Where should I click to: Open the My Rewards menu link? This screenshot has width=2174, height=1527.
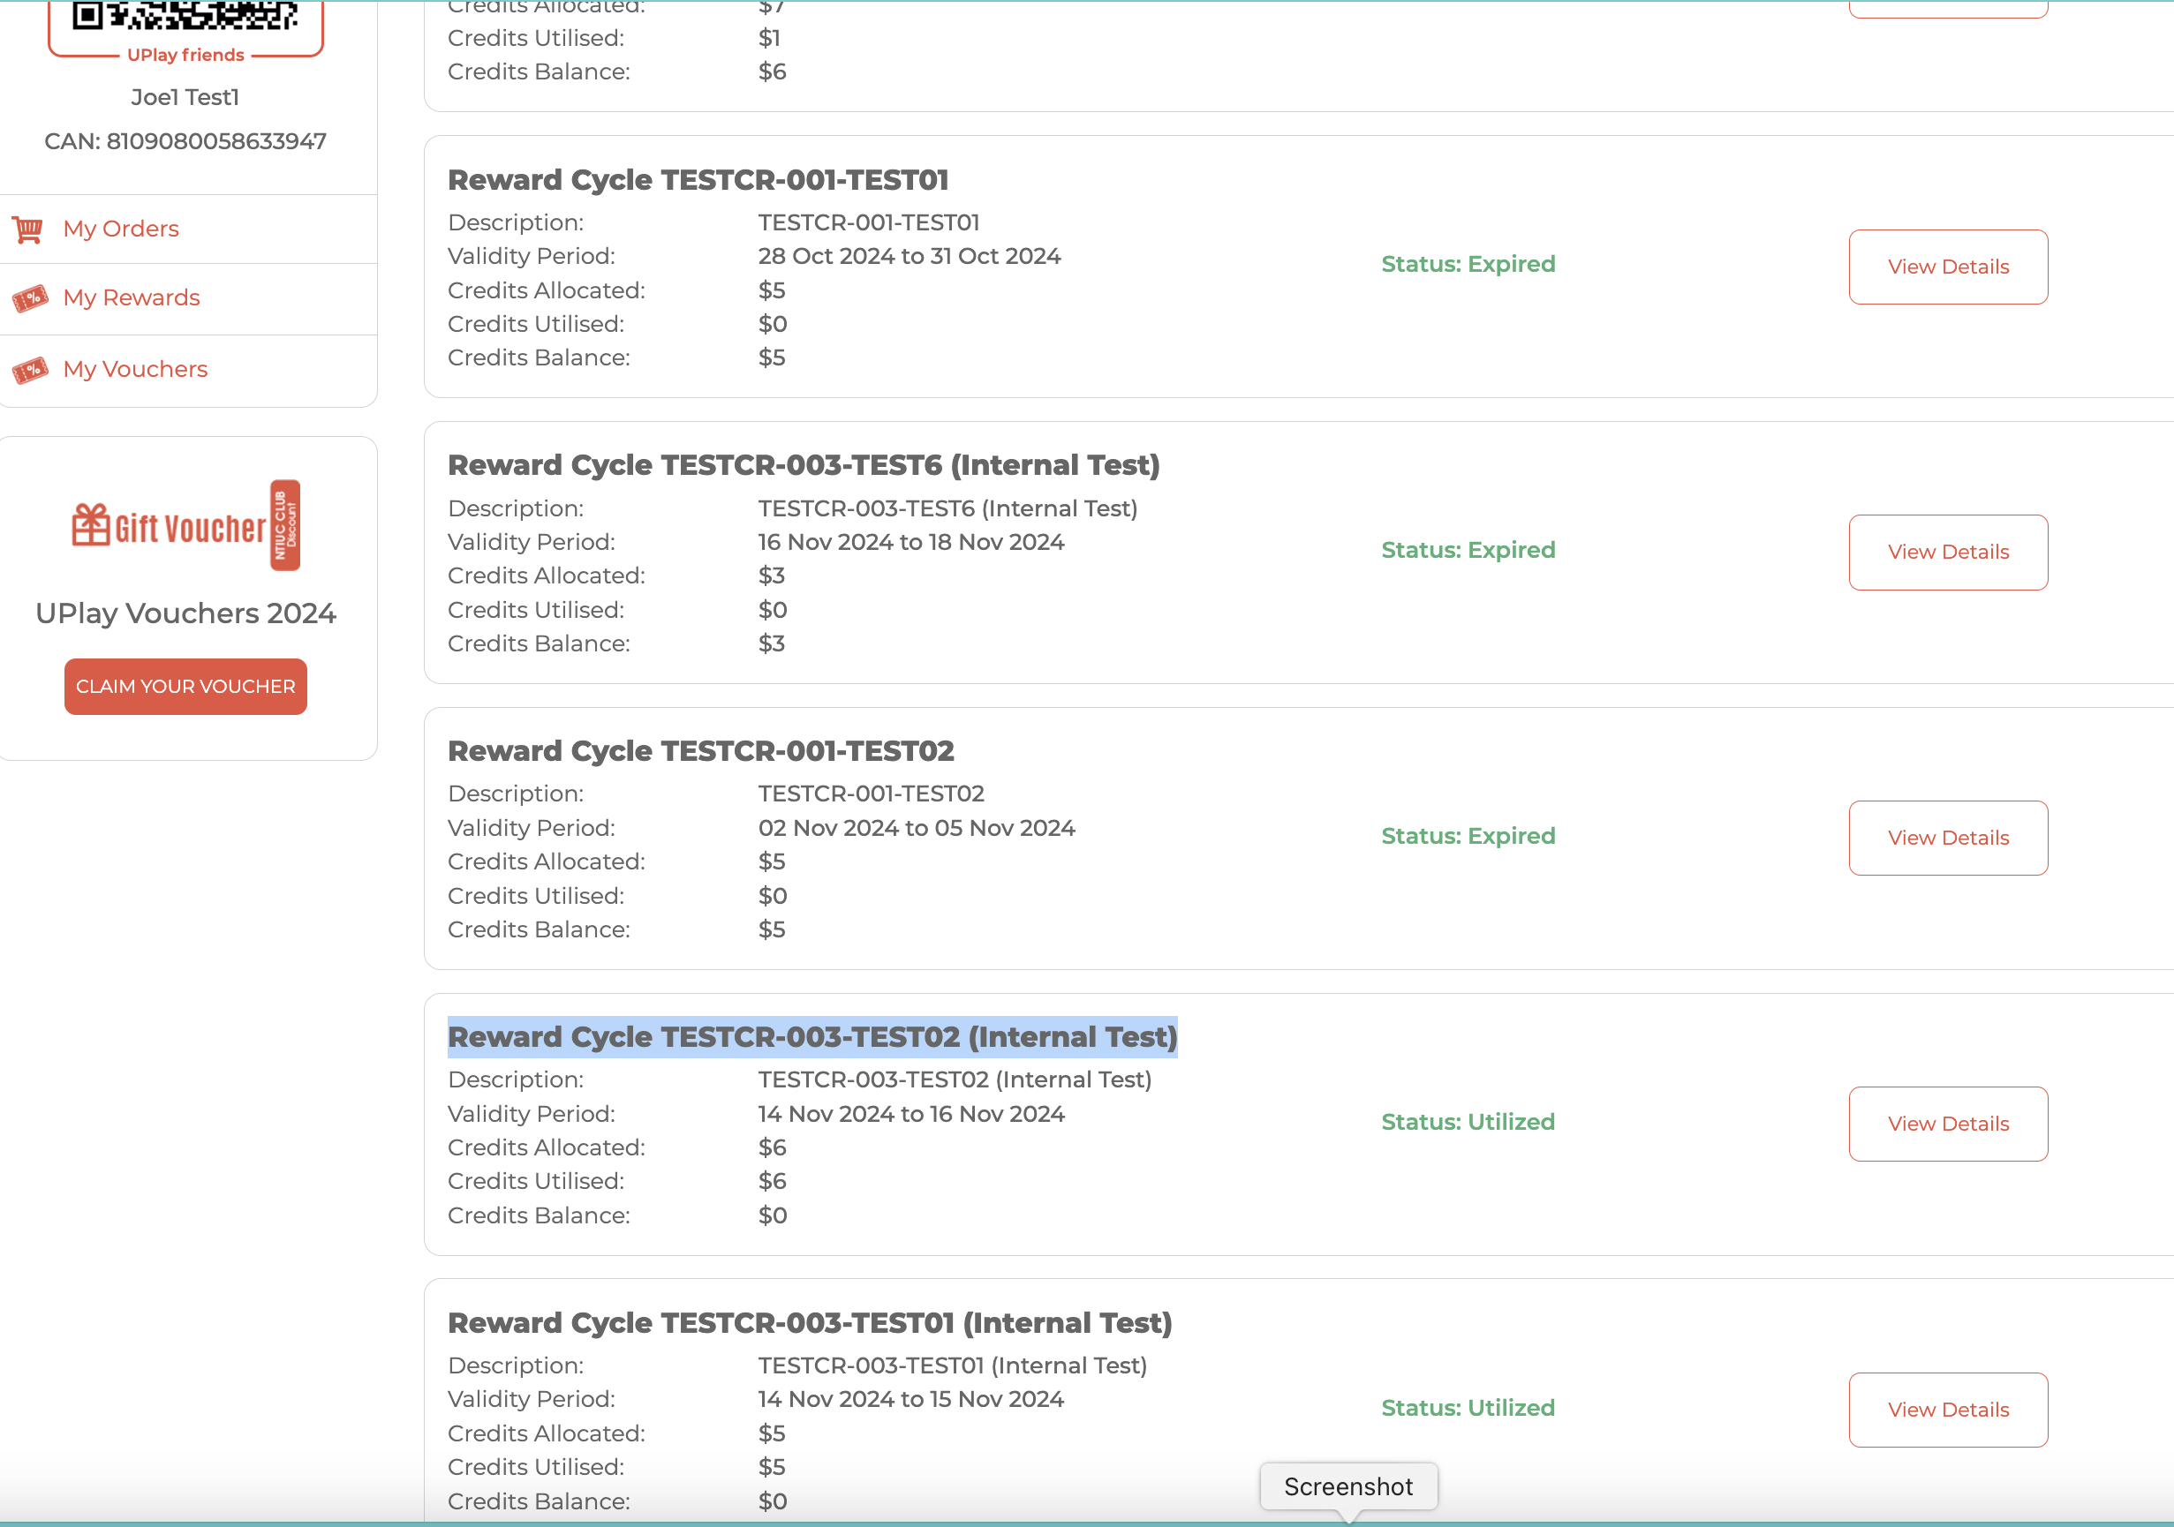tap(132, 298)
